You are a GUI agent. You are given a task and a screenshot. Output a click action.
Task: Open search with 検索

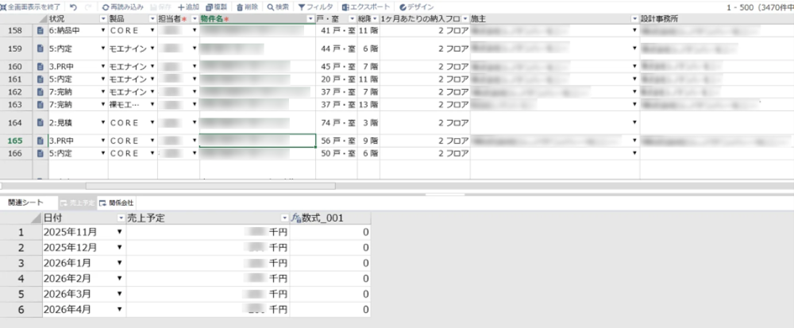(x=278, y=6)
